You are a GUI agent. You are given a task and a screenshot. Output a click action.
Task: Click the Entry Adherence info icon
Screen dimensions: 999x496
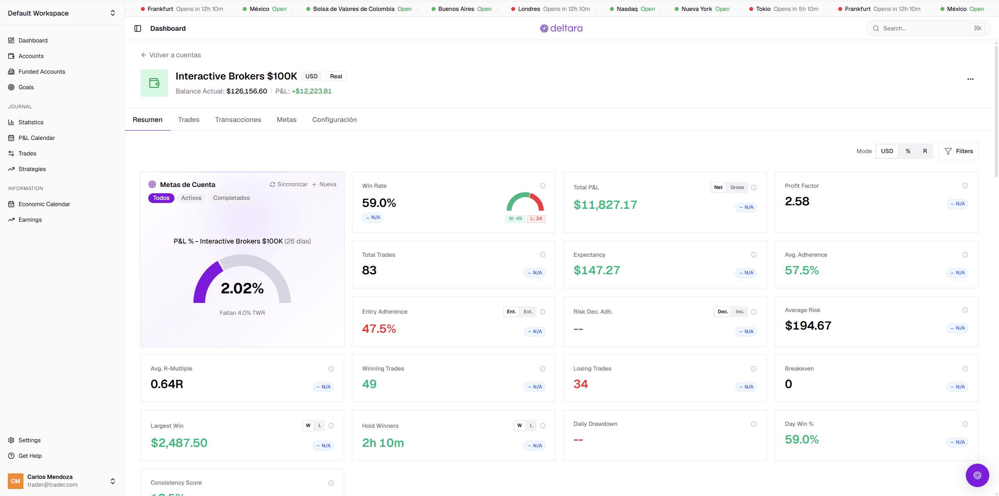click(x=542, y=312)
